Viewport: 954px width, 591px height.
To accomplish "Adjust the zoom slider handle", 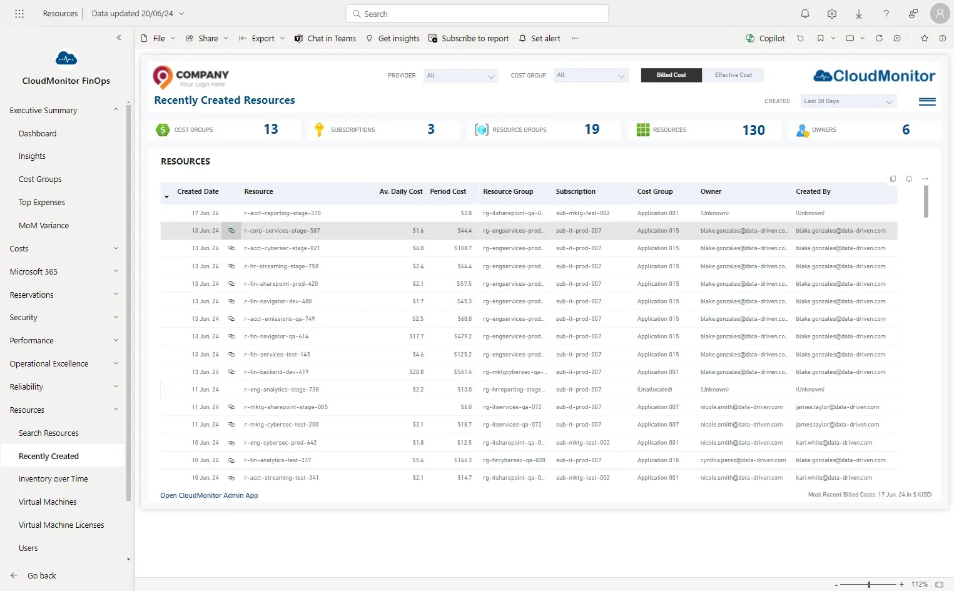I will point(869,585).
